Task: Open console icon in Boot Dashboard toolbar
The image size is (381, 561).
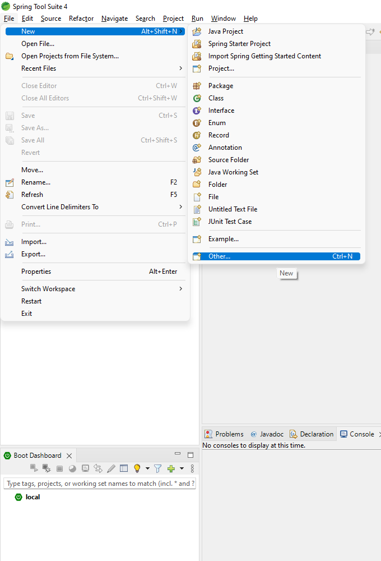Action: click(85, 468)
